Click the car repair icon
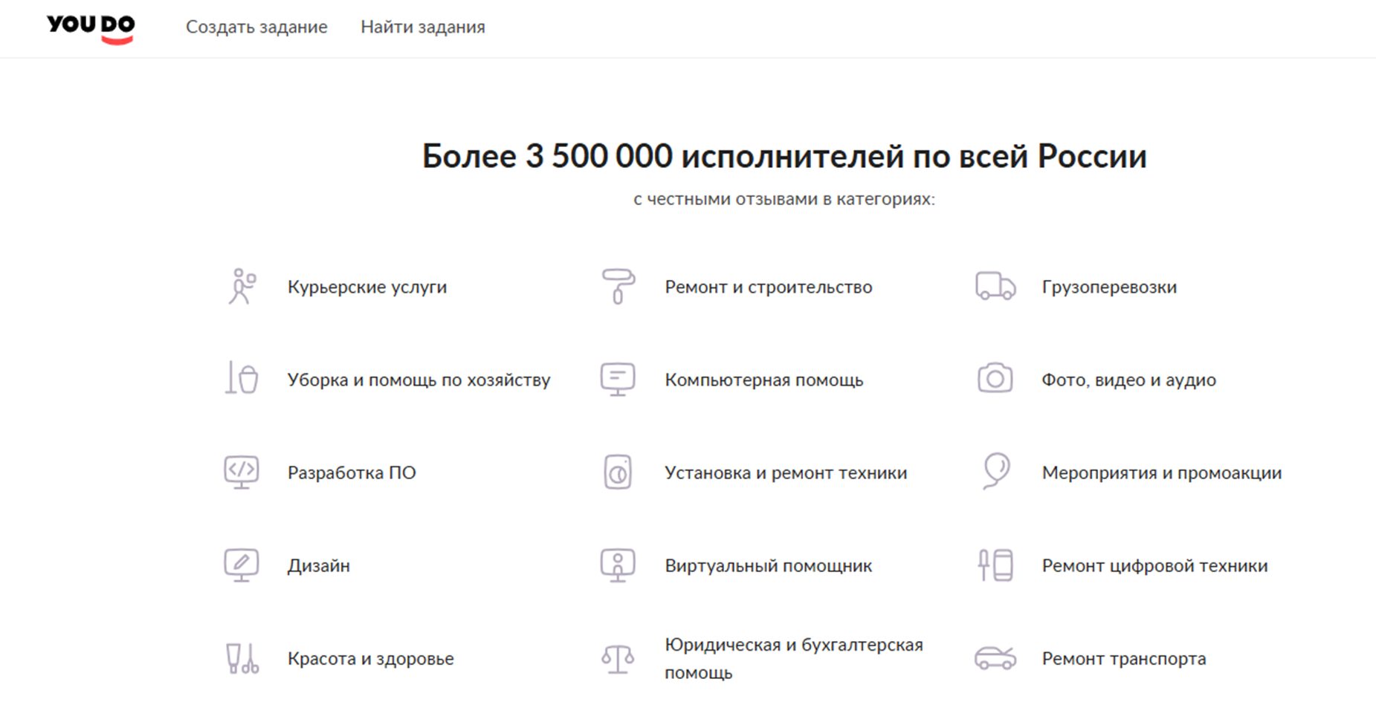 tap(995, 657)
